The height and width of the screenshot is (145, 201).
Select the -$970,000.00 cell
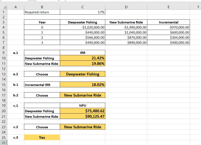coord(168,27)
